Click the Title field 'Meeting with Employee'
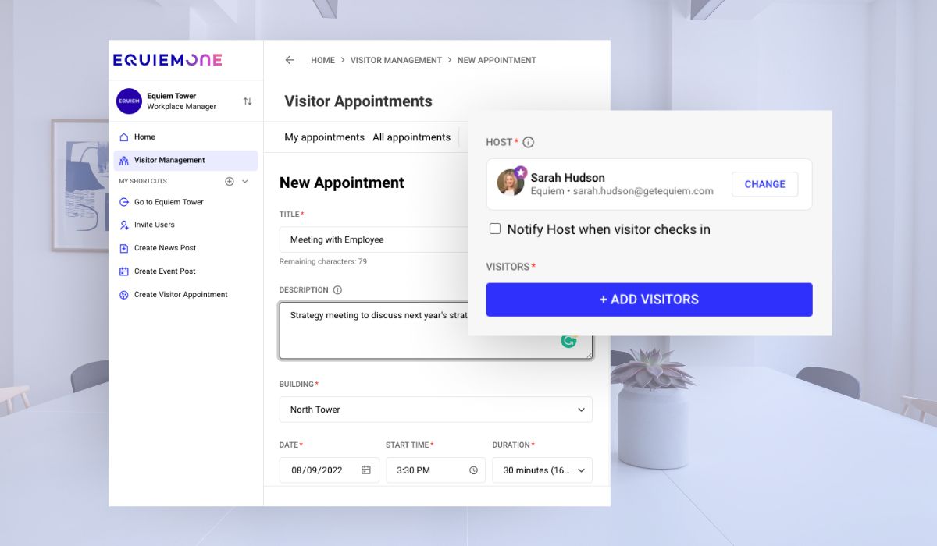This screenshot has width=937, height=546. pyautogui.click(x=375, y=239)
